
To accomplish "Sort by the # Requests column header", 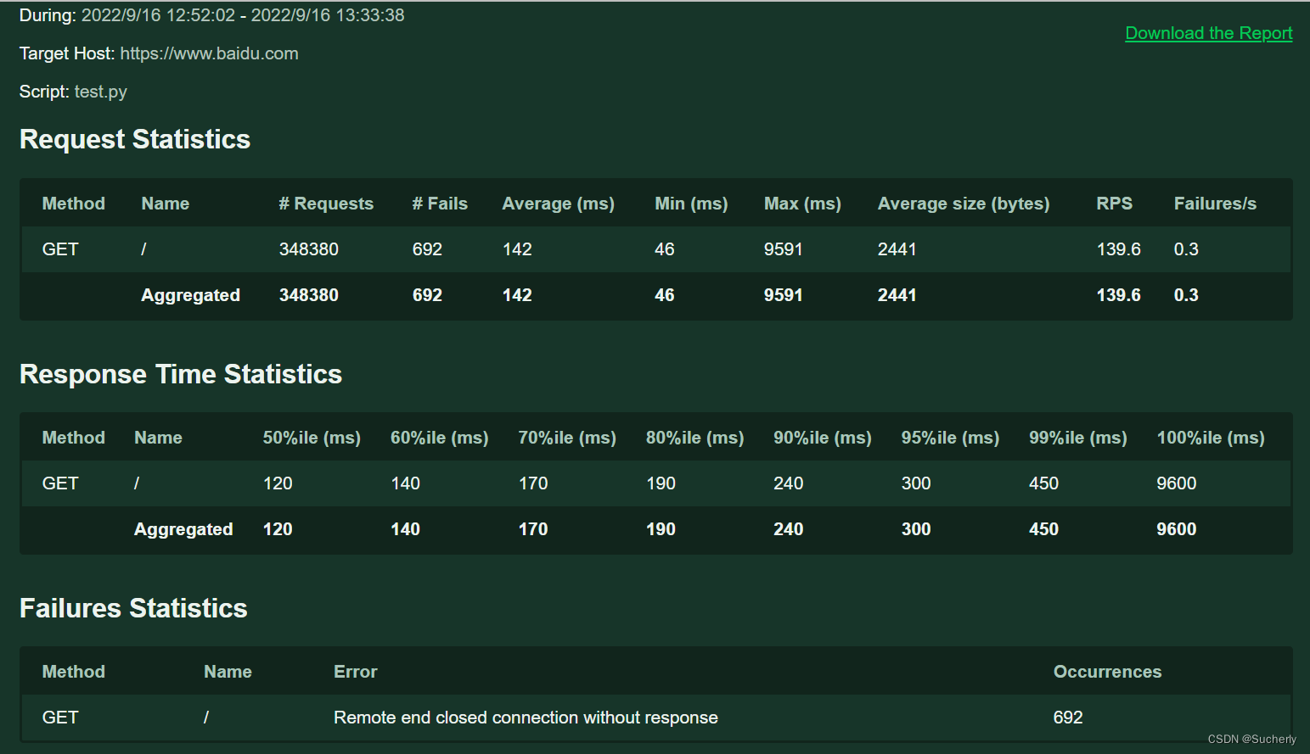I will [x=326, y=204].
